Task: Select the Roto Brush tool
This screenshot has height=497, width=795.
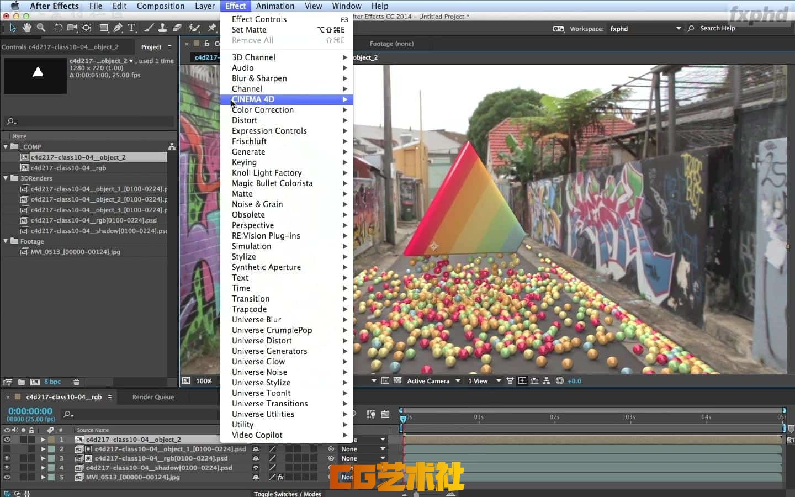Action: pos(194,28)
